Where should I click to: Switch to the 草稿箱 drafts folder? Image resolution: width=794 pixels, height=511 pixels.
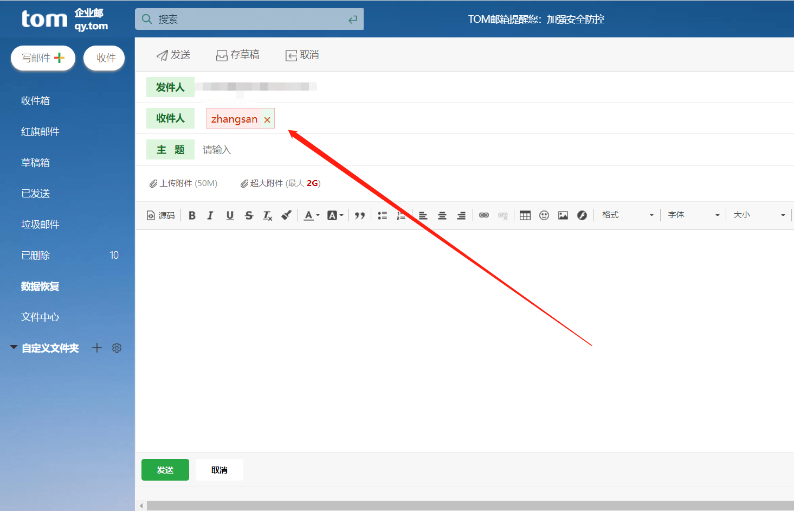[35, 162]
